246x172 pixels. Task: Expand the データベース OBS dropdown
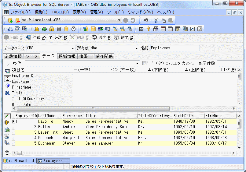(73, 48)
